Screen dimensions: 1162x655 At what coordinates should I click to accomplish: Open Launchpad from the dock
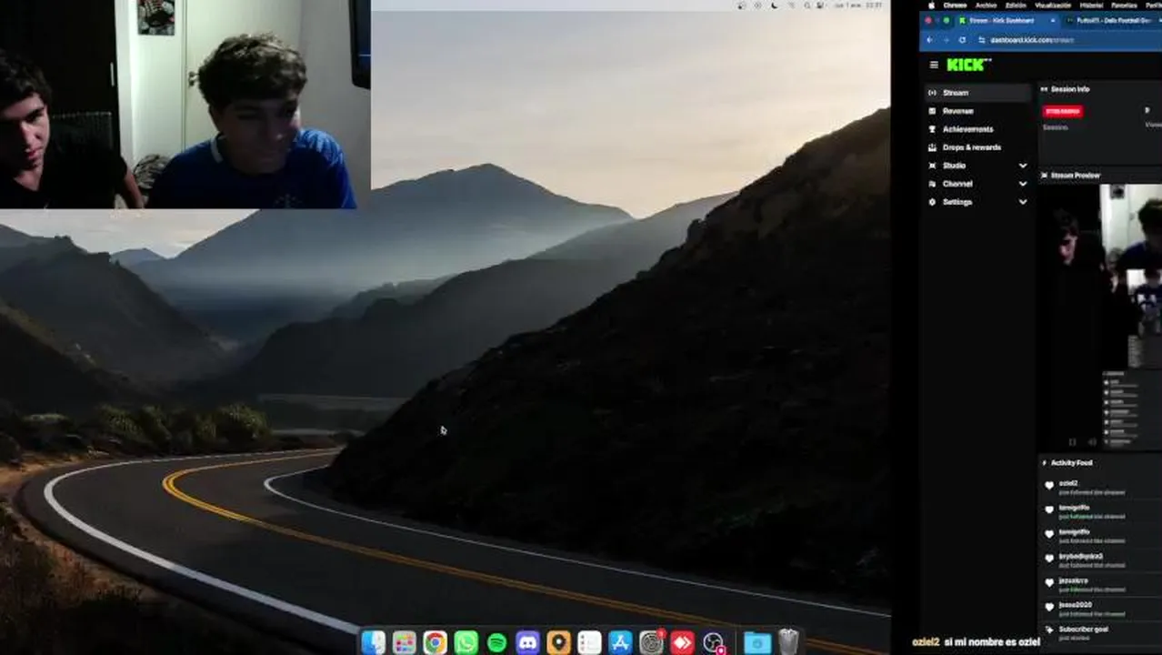(404, 642)
